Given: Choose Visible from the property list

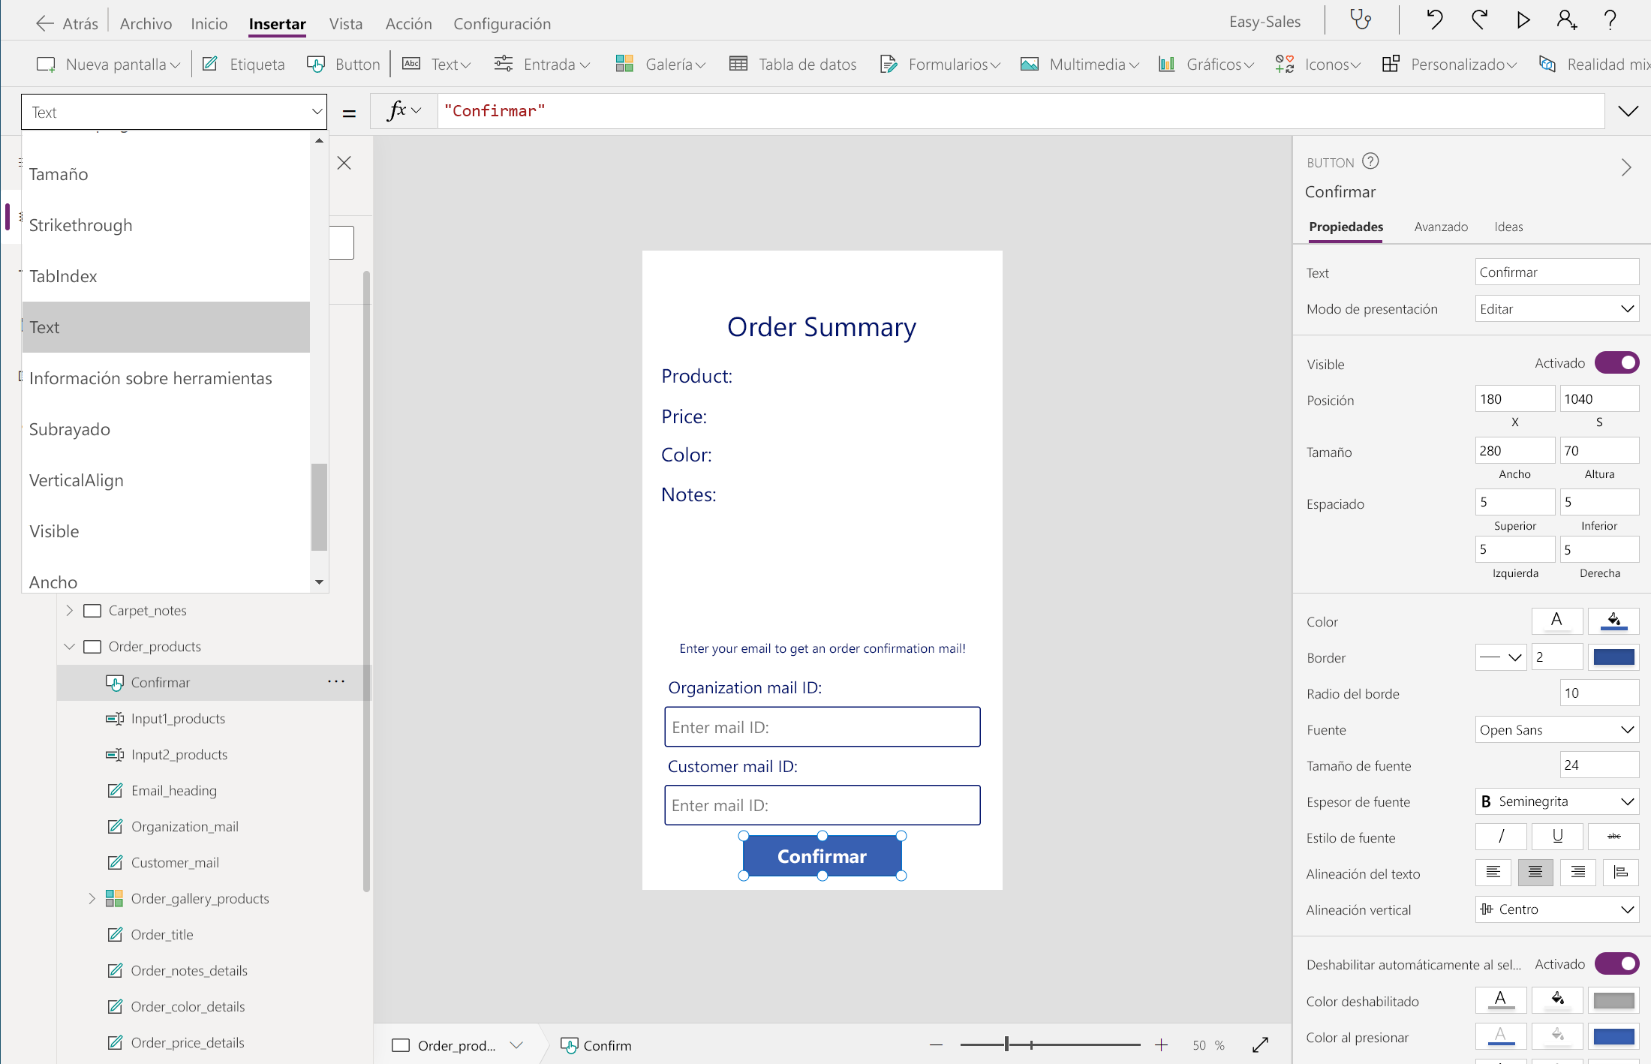Looking at the screenshot, I should click(x=166, y=531).
